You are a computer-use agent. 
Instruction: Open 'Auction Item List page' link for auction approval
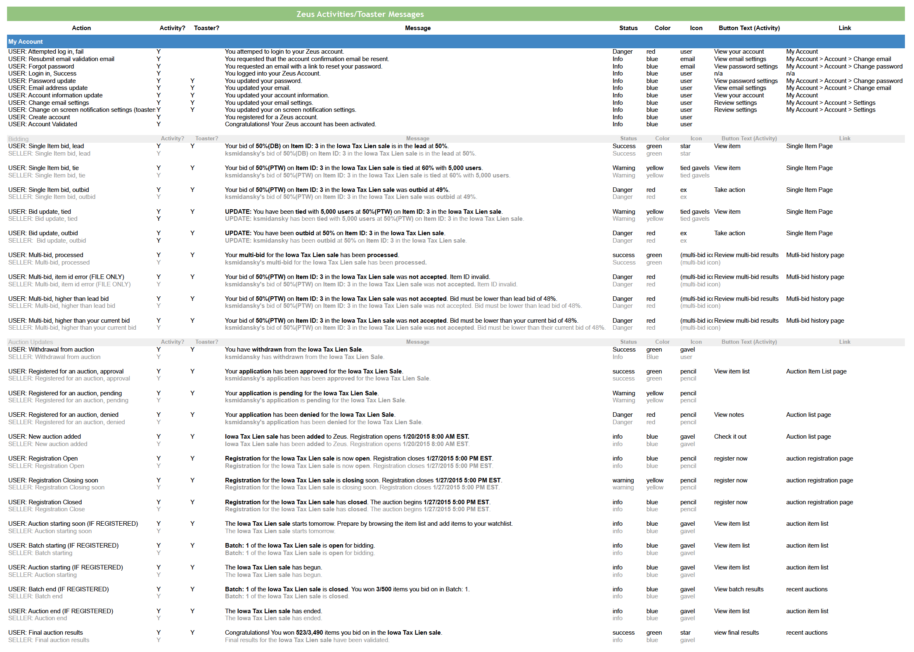(x=816, y=371)
